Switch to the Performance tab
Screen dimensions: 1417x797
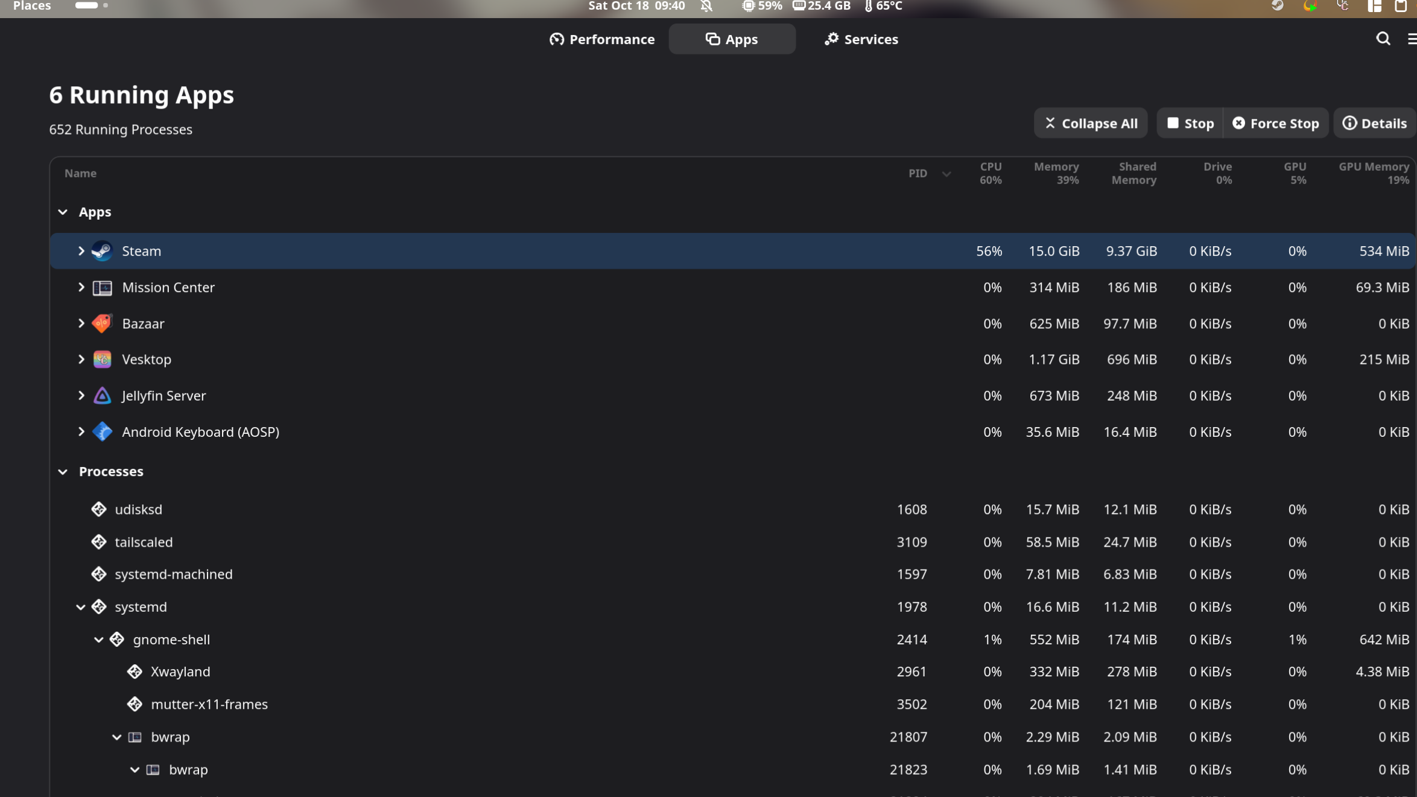coord(601,39)
